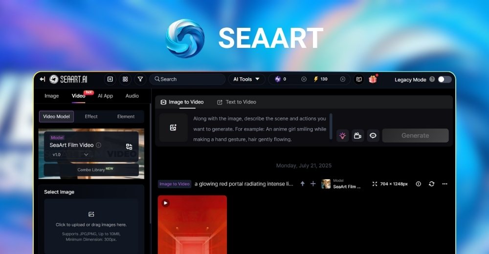Select the Effect segment option
The image size is (489, 254).
91,116
